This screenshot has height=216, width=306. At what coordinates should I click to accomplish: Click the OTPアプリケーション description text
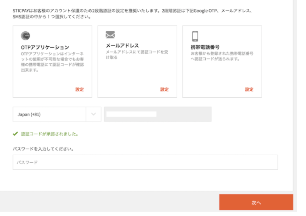52,62
